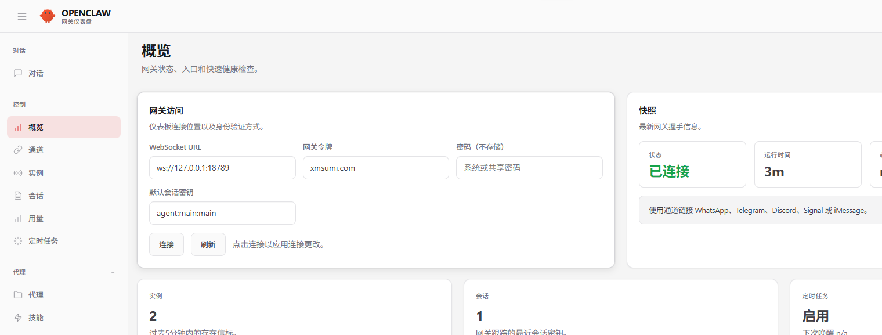Collapse the 控制 sidebar section
The image size is (882, 335).
tap(113, 105)
